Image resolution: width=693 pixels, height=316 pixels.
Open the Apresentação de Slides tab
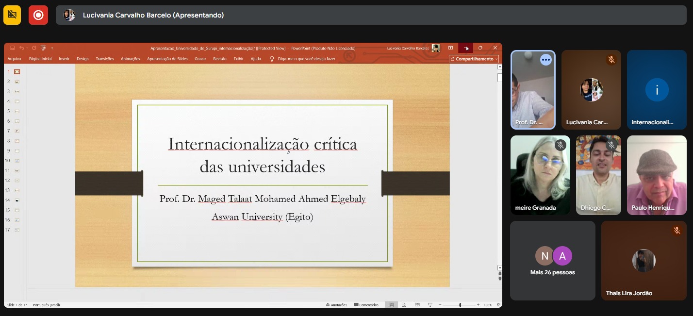click(x=167, y=59)
